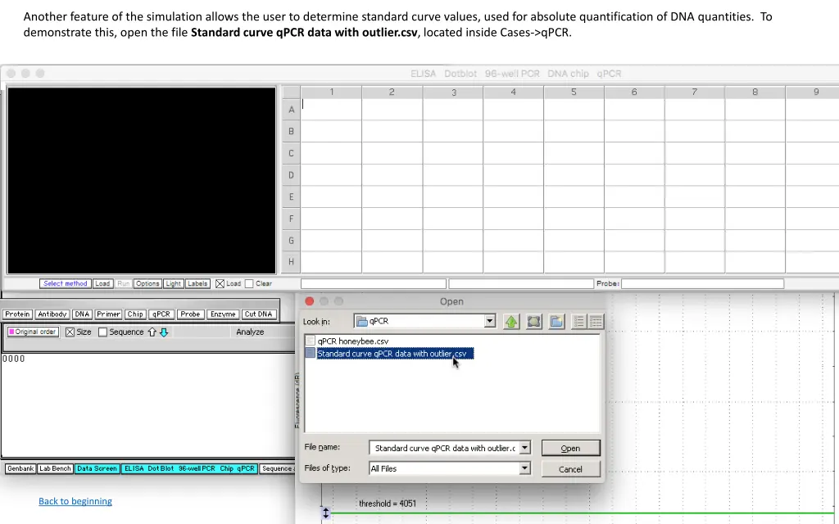Click the threshold drag handle icon

325,513
